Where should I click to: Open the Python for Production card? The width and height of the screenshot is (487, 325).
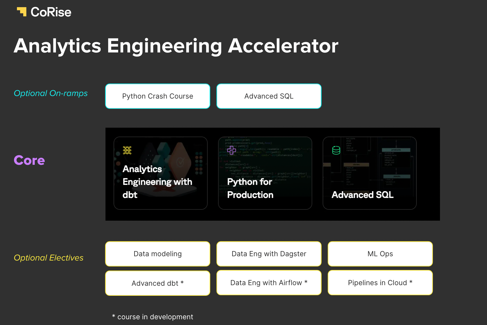pyautogui.click(x=265, y=173)
